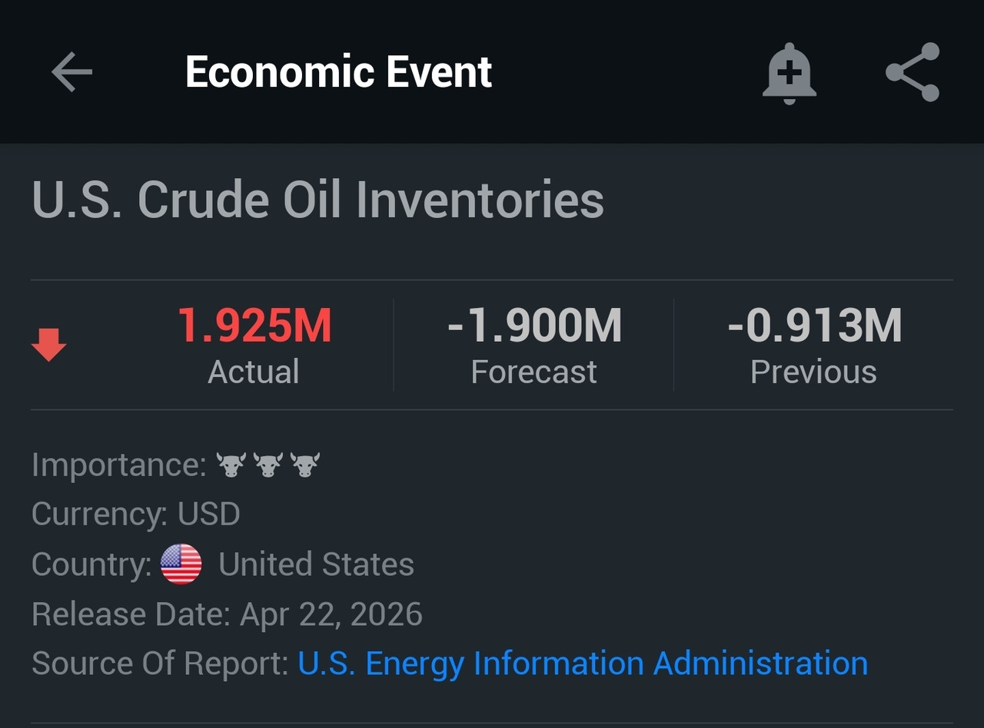The height and width of the screenshot is (728, 984).
Task: Select the -0.913M previous value
Action: (814, 325)
